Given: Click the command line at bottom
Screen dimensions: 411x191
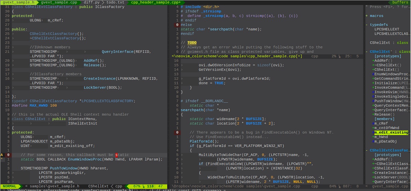Looking at the screenshot, I should point(206,190).
